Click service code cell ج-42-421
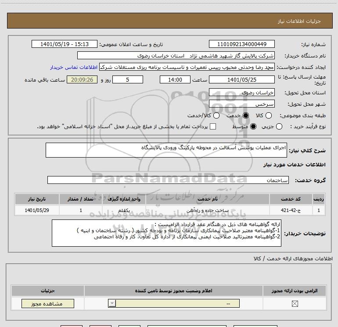This screenshot has height=327, width=338. [x=291, y=210]
